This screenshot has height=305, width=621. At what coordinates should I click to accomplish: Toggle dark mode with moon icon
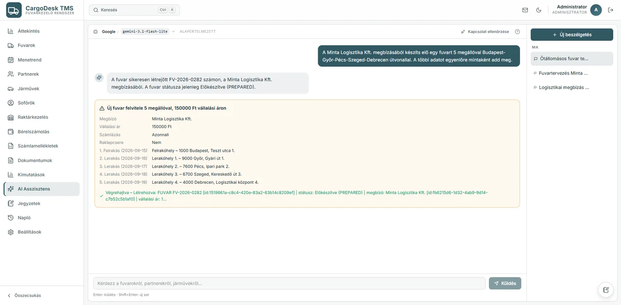pyautogui.click(x=539, y=10)
